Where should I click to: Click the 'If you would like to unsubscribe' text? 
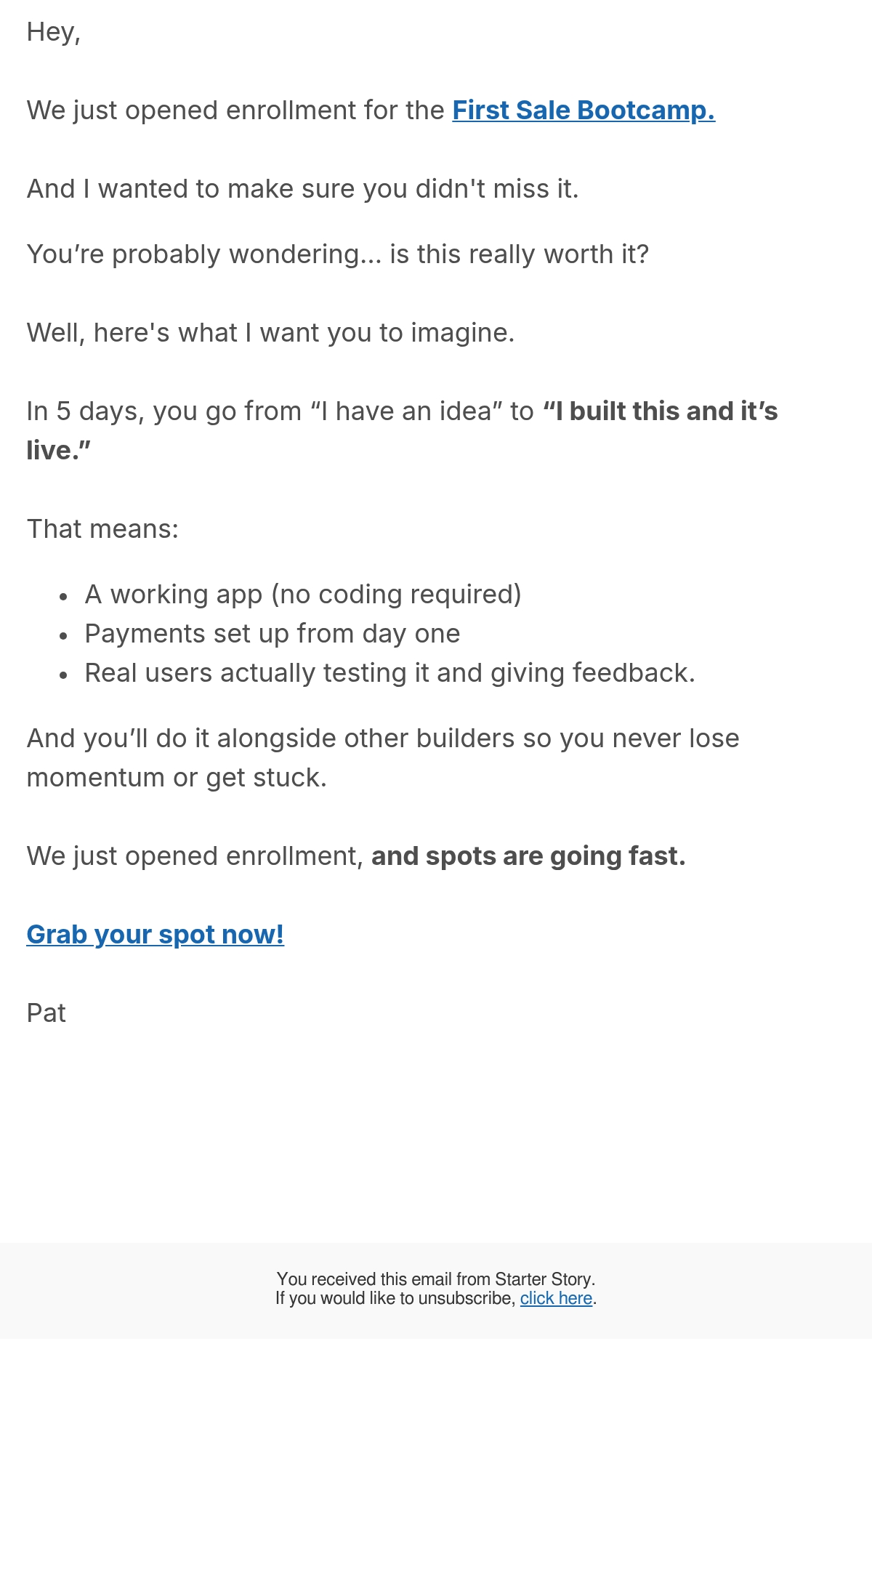pos(395,1298)
